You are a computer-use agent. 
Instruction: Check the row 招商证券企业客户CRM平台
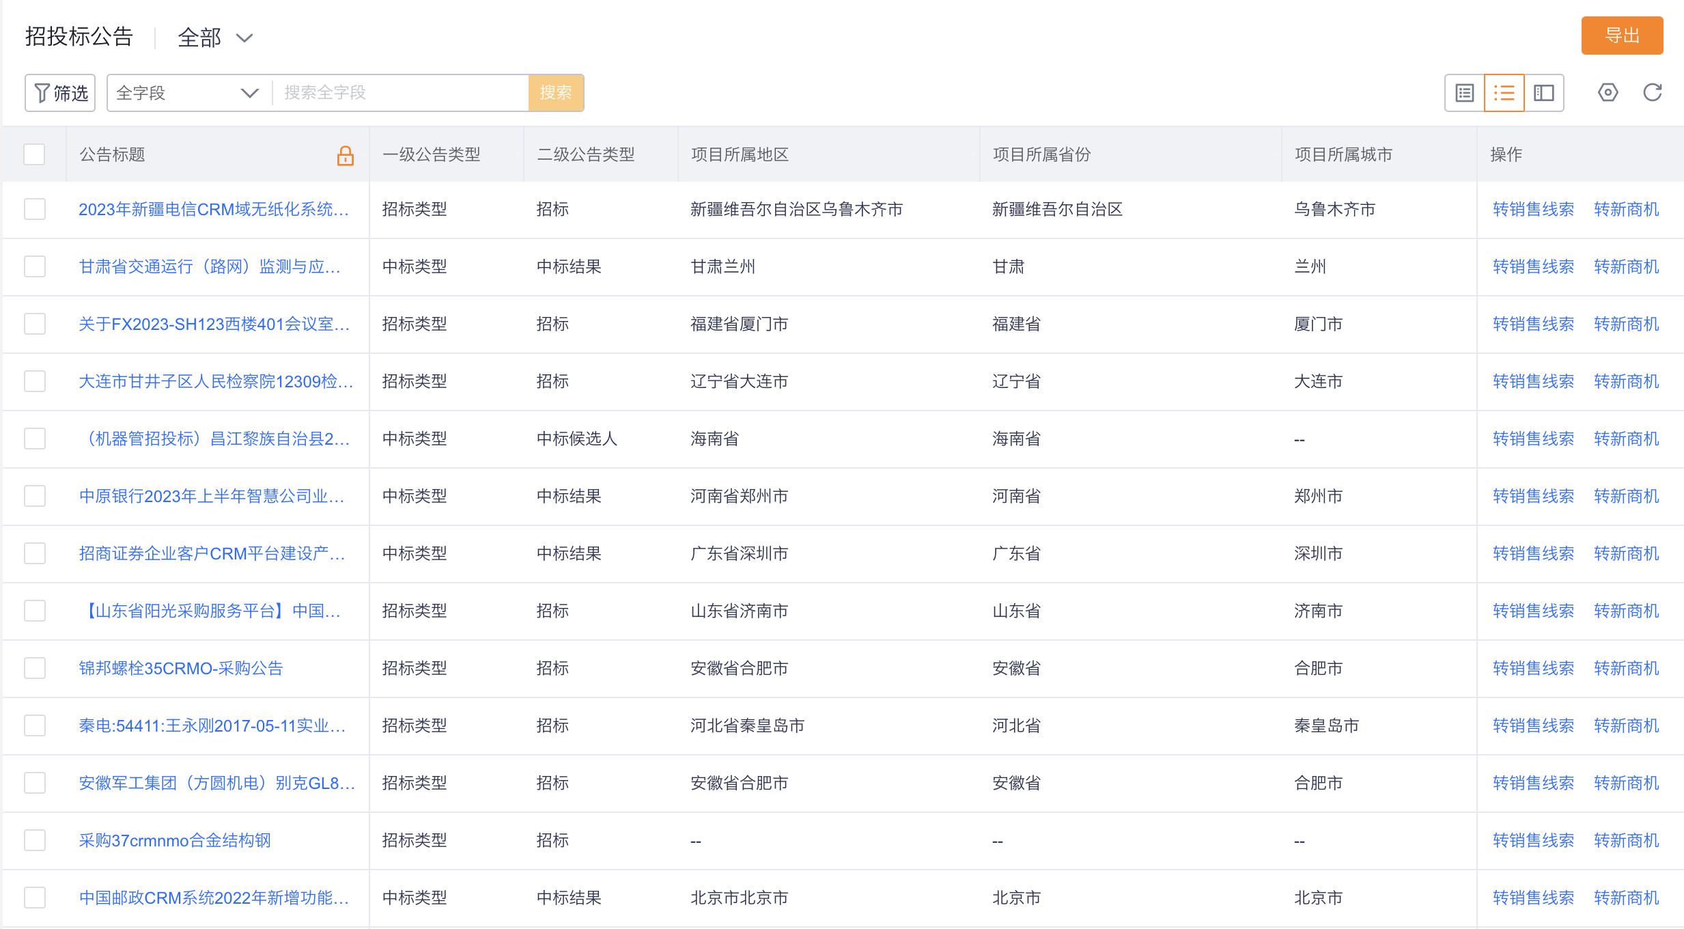pyautogui.click(x=34, y=553)
